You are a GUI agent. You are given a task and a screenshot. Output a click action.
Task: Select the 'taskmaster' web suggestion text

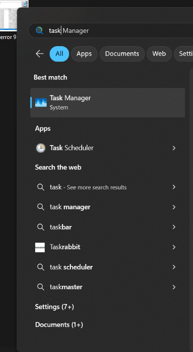click(x=66, y=287)
